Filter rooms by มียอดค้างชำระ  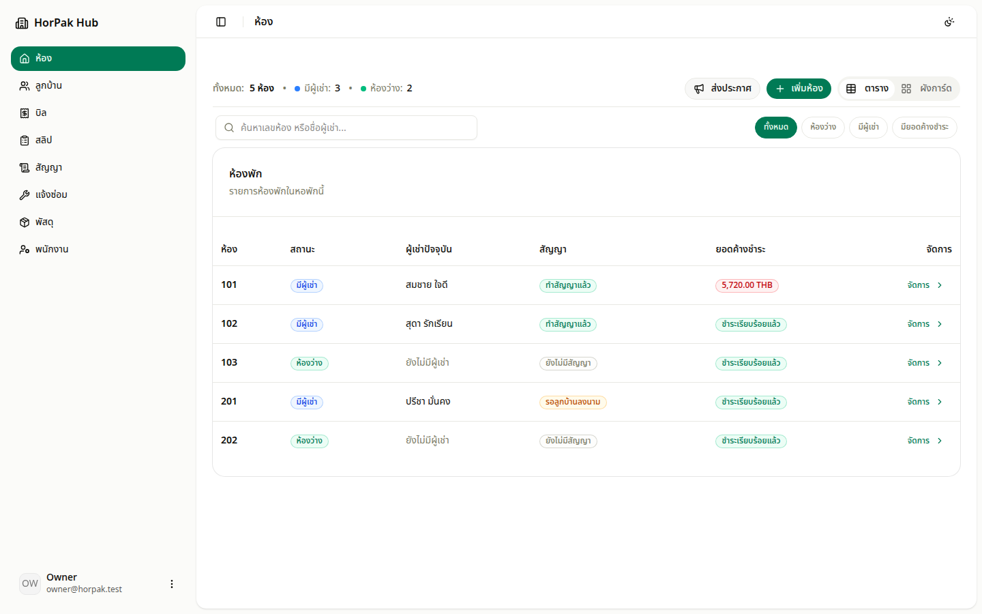[924, 128]
